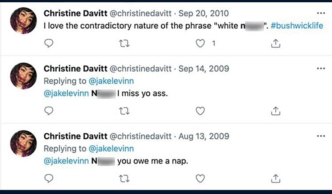The image size is (332, 194).
Task: Open more options on Sep 14, 2009 tweet
Action: point(321,69)
